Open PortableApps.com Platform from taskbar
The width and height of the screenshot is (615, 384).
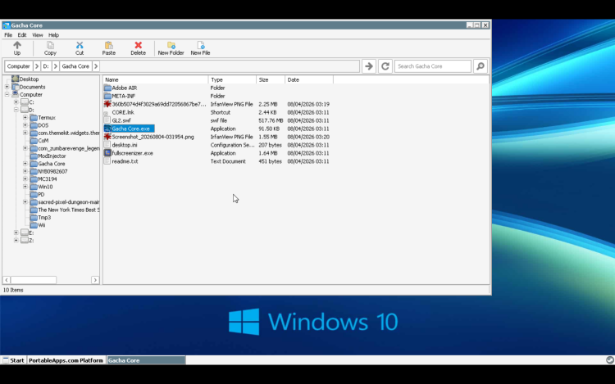66,360
